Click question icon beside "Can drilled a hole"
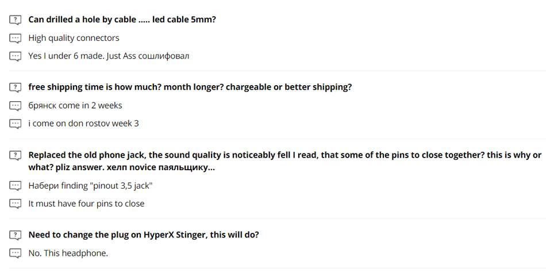Viewport: 546px width, 276px height. (15, 20)
